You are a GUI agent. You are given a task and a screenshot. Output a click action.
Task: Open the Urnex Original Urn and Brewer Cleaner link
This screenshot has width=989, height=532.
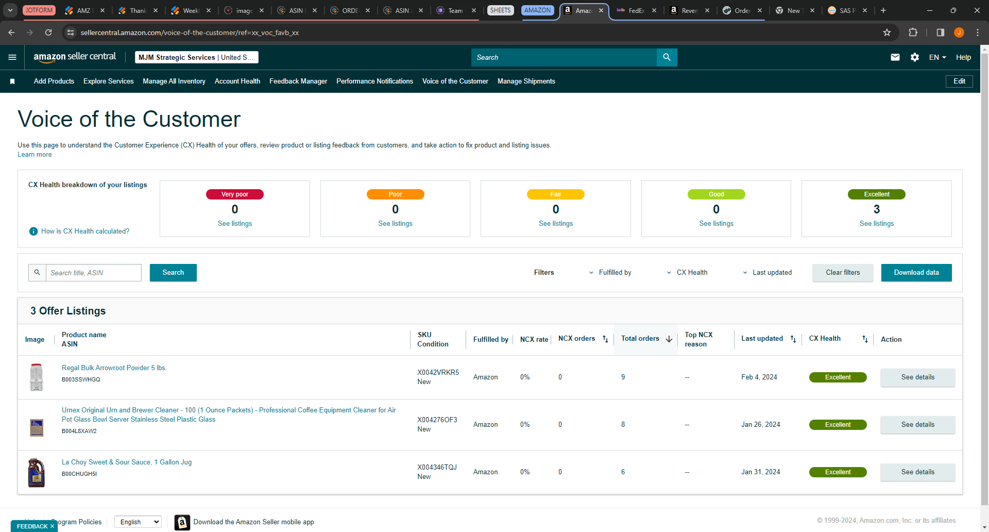tap(229, 415)
